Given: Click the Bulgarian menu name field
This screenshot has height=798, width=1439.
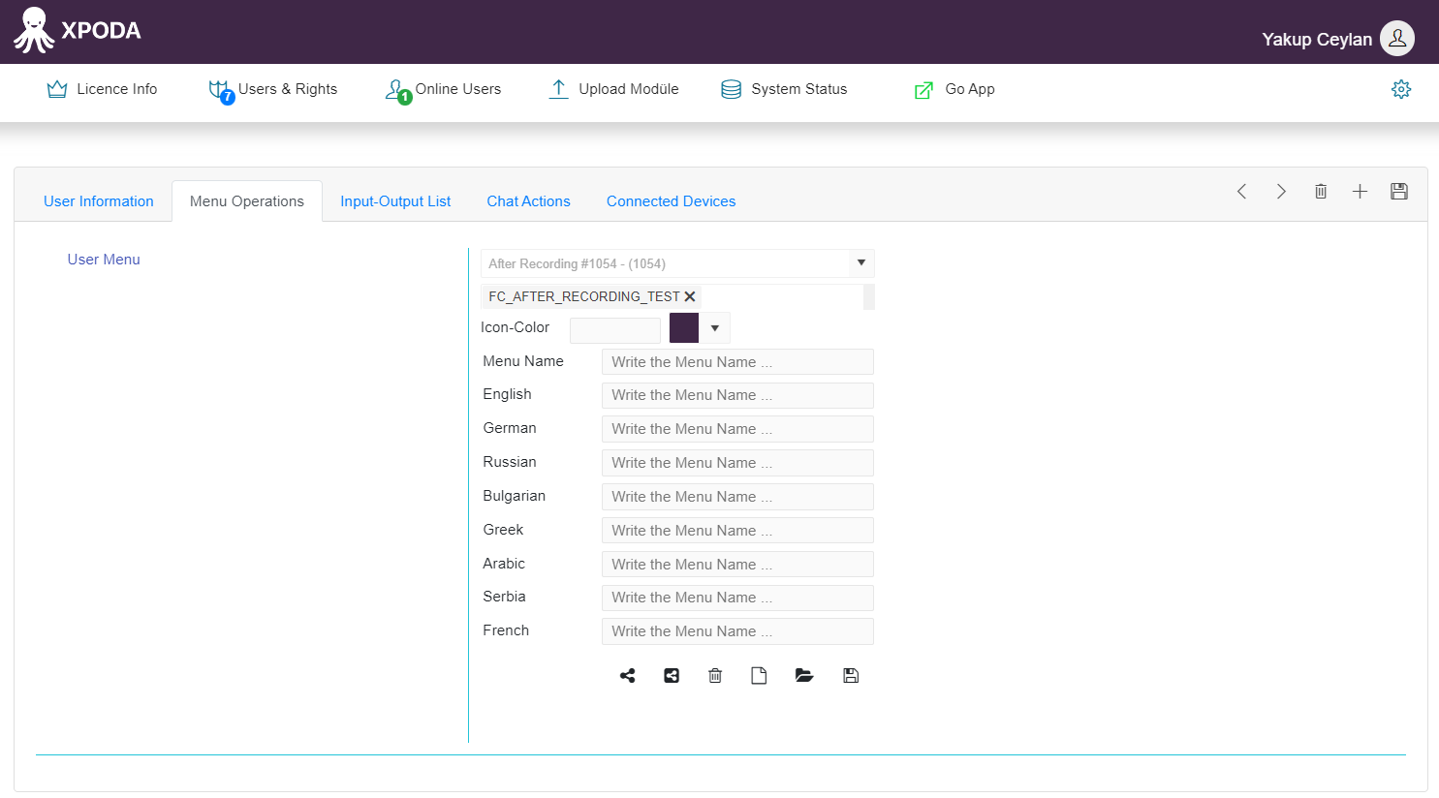Looking at the screenshot, I should click(737, 497).
